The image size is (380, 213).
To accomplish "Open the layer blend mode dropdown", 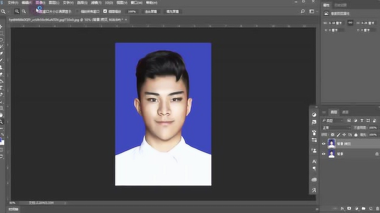I will [337, 128].
